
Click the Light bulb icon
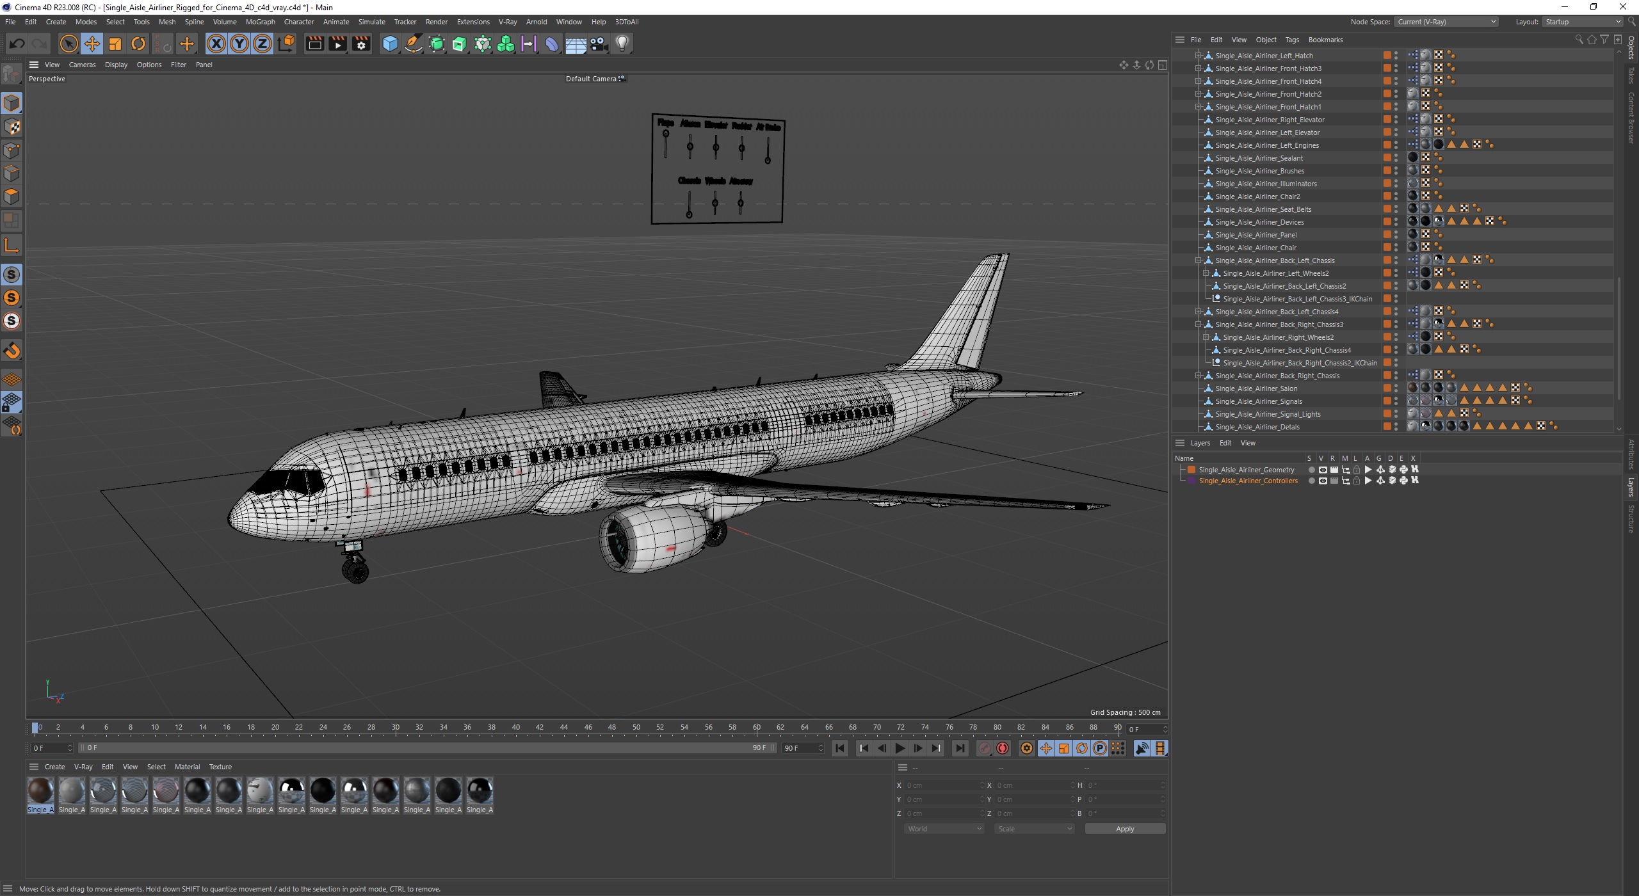[622, 44]
